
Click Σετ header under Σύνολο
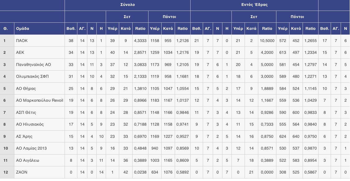point(127,17)
